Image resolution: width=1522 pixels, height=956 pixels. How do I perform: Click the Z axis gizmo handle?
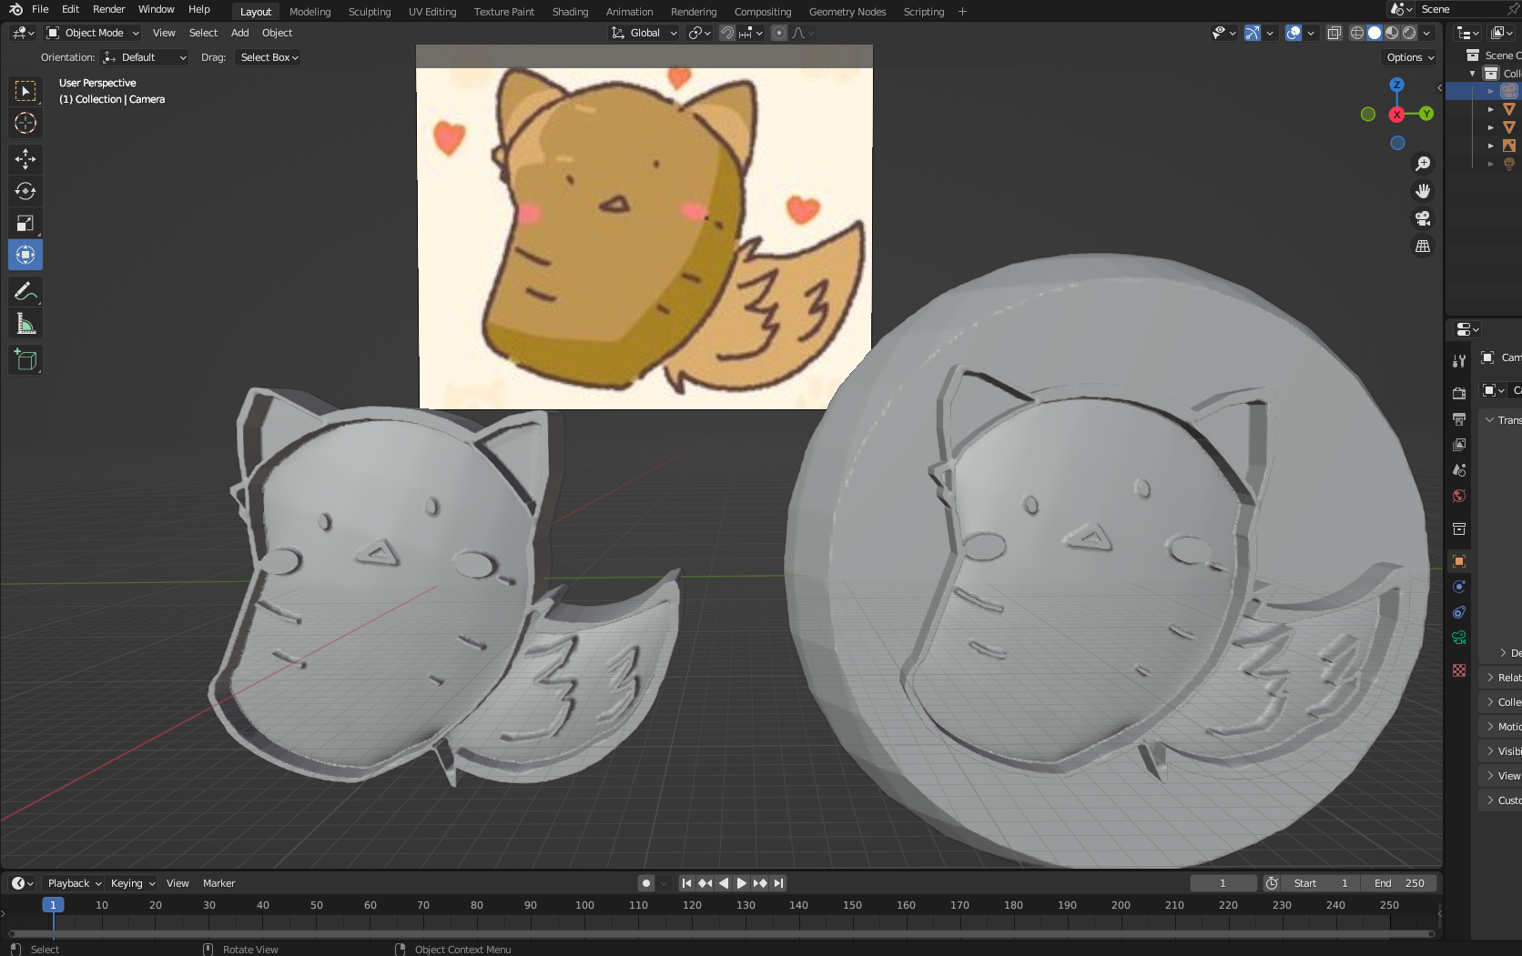coord(1396,85)
